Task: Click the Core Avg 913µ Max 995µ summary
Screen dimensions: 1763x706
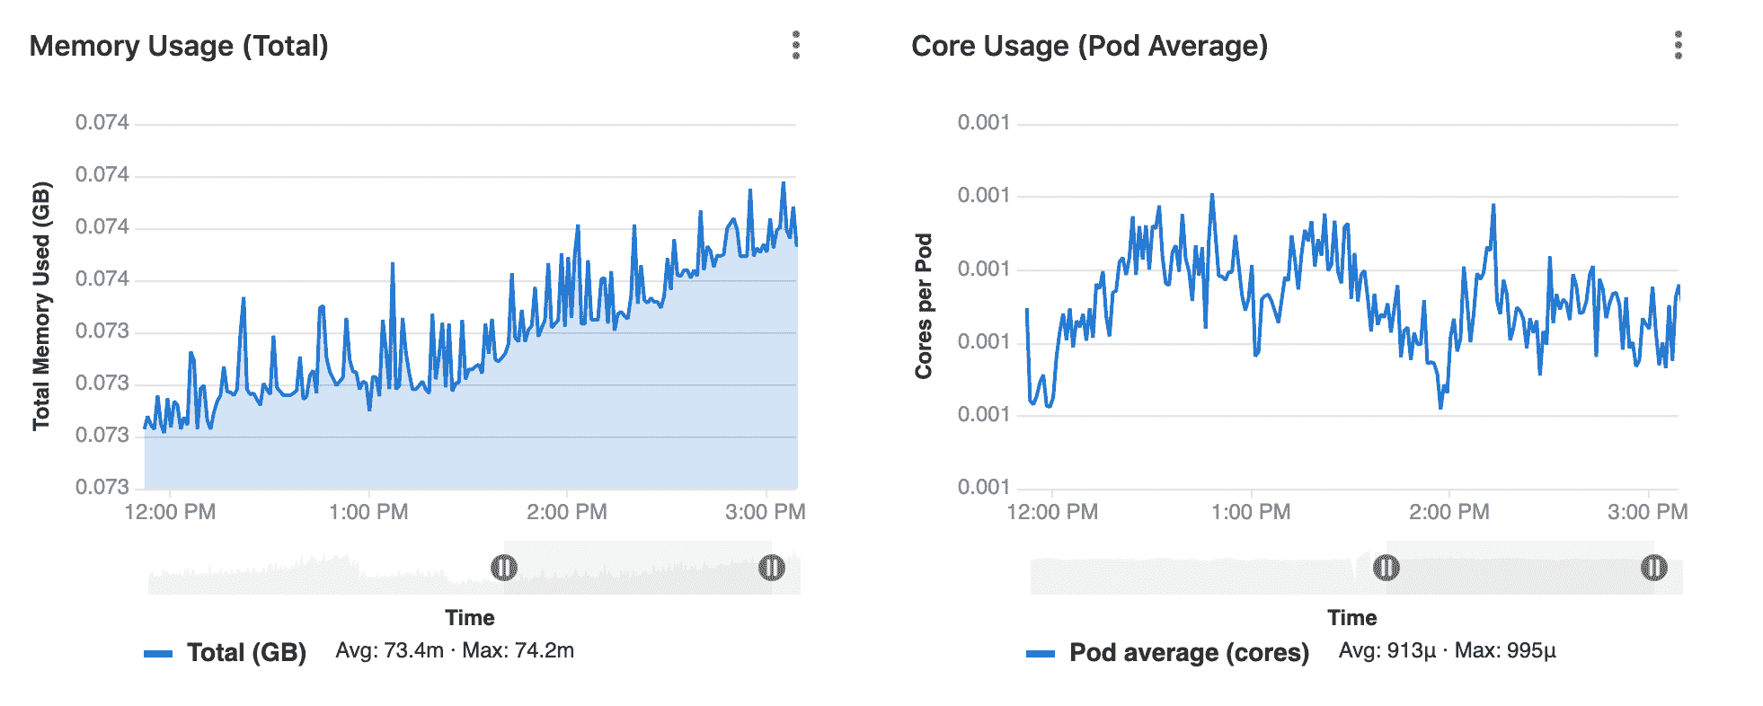Action: tap(1447, 650)
